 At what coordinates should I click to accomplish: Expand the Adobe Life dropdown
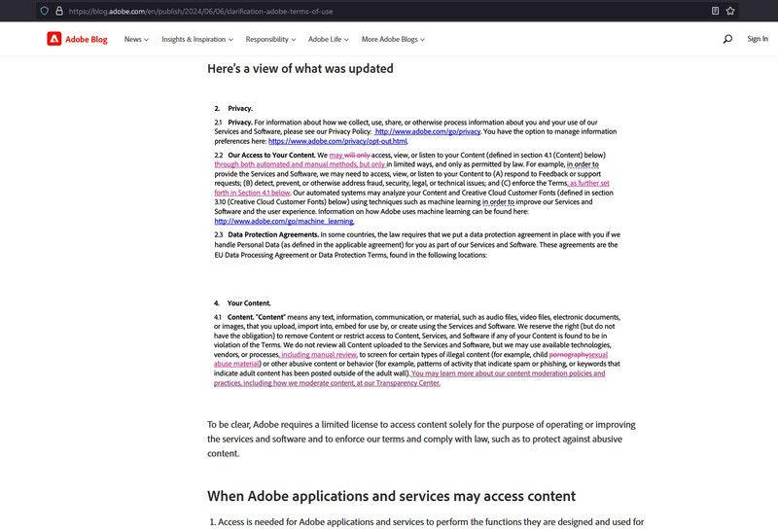(329, 39)
